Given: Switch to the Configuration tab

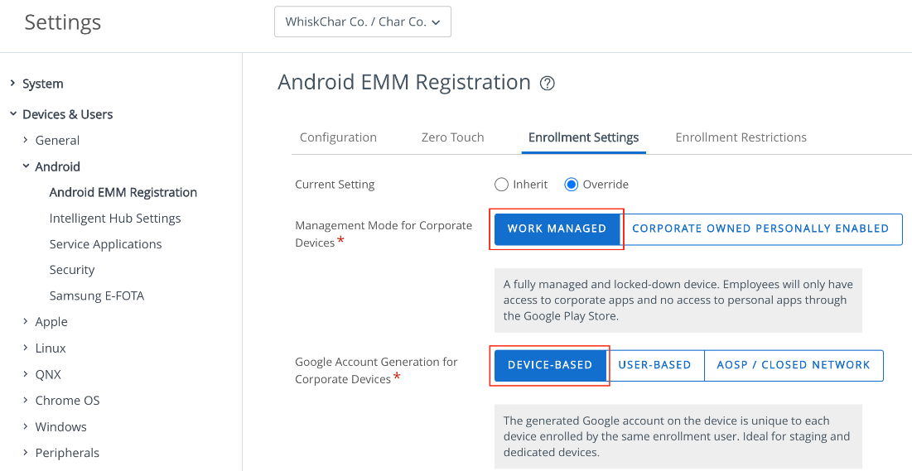Looking at the screenshot, I should [338, 137].
